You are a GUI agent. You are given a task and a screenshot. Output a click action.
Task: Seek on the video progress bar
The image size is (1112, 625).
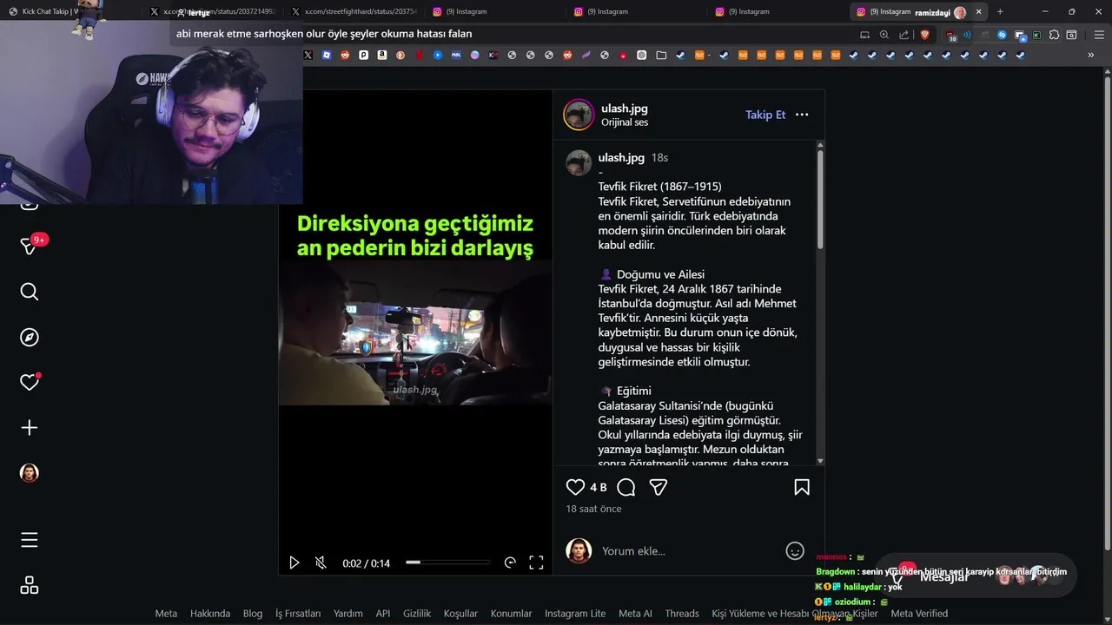[x=448, y=562]
